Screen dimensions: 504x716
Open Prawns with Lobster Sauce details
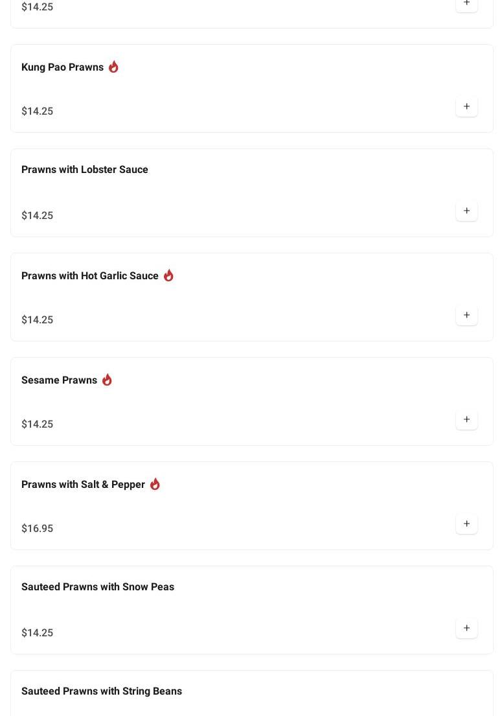coord(85,170)
